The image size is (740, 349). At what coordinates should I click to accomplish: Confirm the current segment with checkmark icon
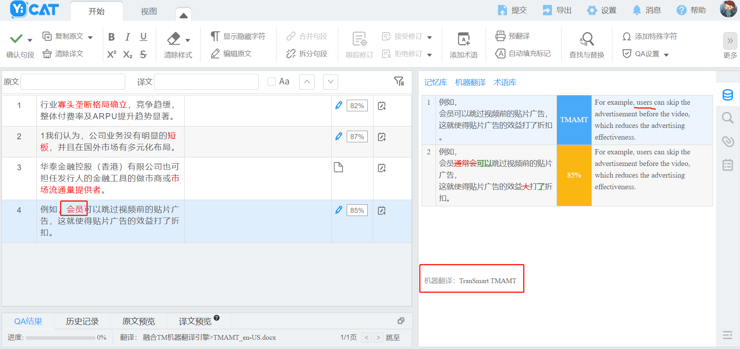pyautogui.click(x=16, y=38)
